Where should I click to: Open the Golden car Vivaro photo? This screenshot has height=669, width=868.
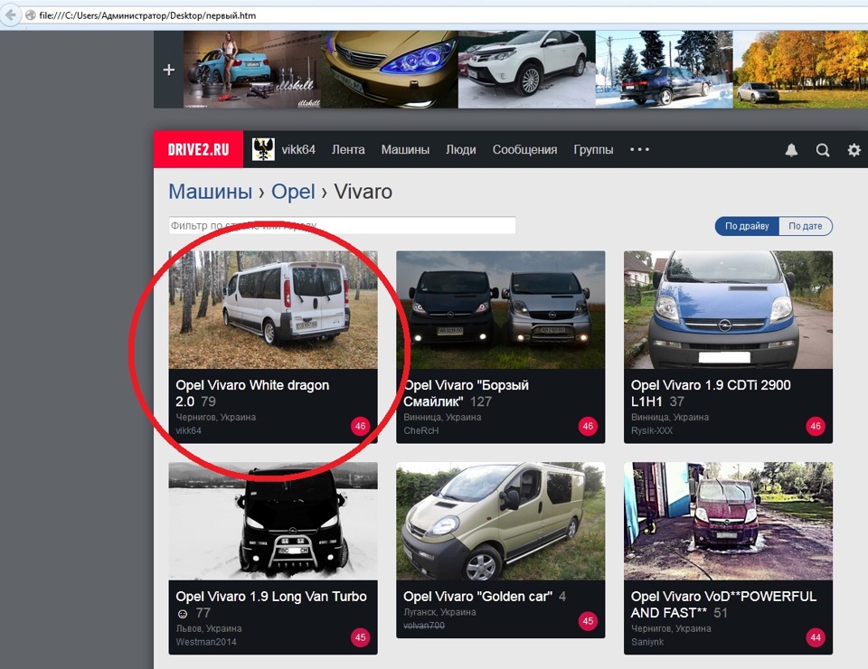[500, 522]
